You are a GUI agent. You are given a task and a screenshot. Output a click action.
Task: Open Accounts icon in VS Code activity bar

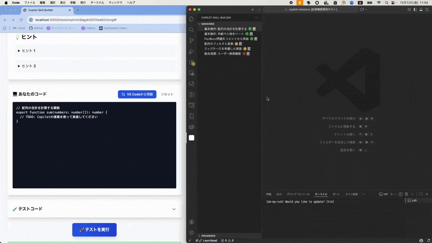point(192,222)
